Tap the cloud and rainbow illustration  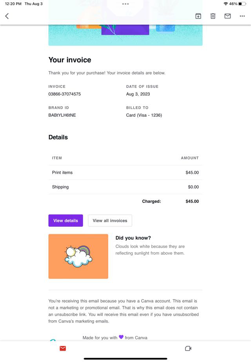[78, 256]
